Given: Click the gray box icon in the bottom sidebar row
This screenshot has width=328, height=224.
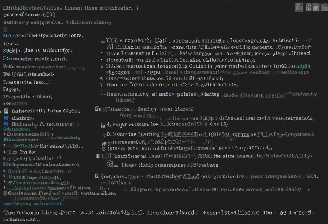Looking at the screenshot, I should (5, 193).
